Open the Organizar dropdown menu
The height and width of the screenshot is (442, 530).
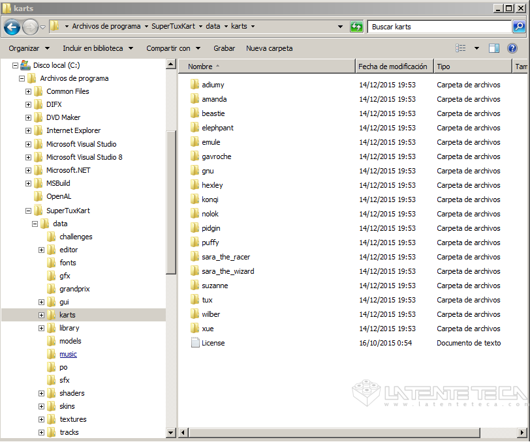(x=29, y=48)
